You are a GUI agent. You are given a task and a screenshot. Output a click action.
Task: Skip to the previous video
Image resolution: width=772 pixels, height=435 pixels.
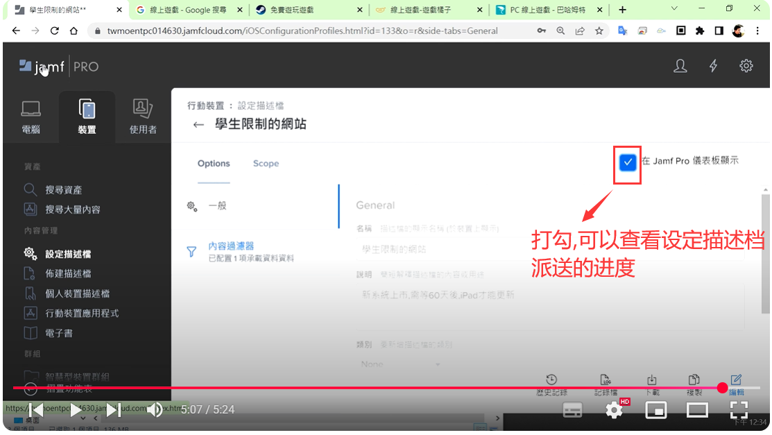click(36, 409)
